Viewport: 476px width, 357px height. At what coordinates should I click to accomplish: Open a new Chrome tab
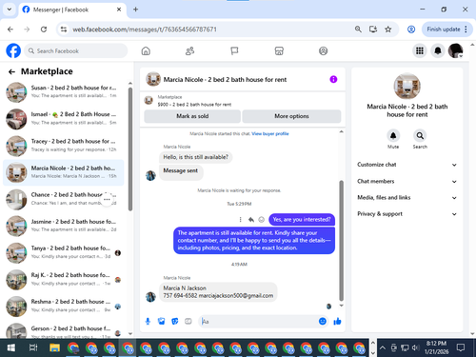pos(135,10)
